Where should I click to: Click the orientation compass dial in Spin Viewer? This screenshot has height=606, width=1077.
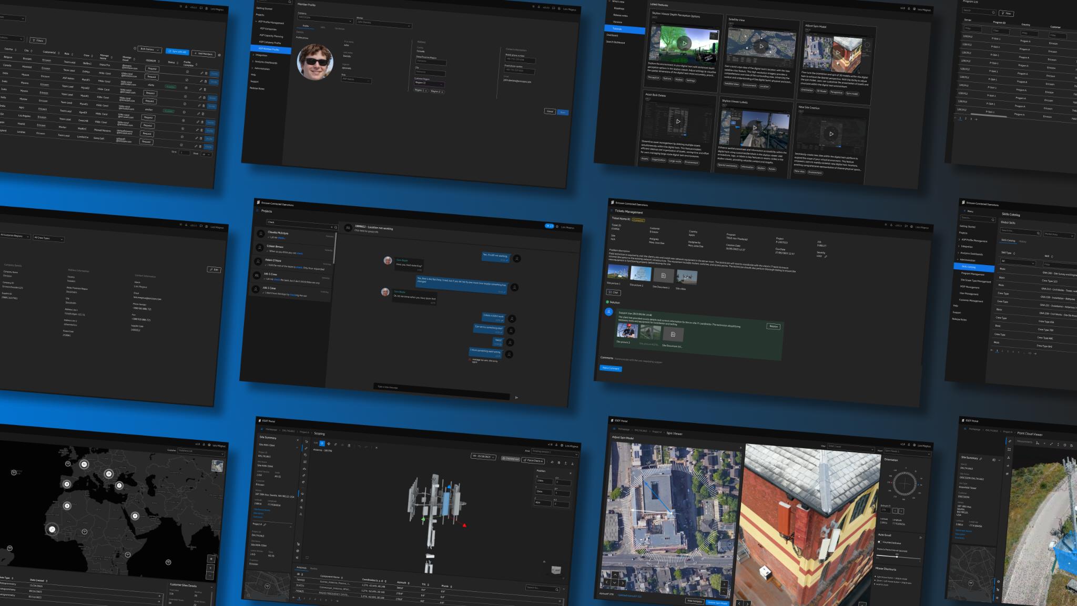click(905, 483)
